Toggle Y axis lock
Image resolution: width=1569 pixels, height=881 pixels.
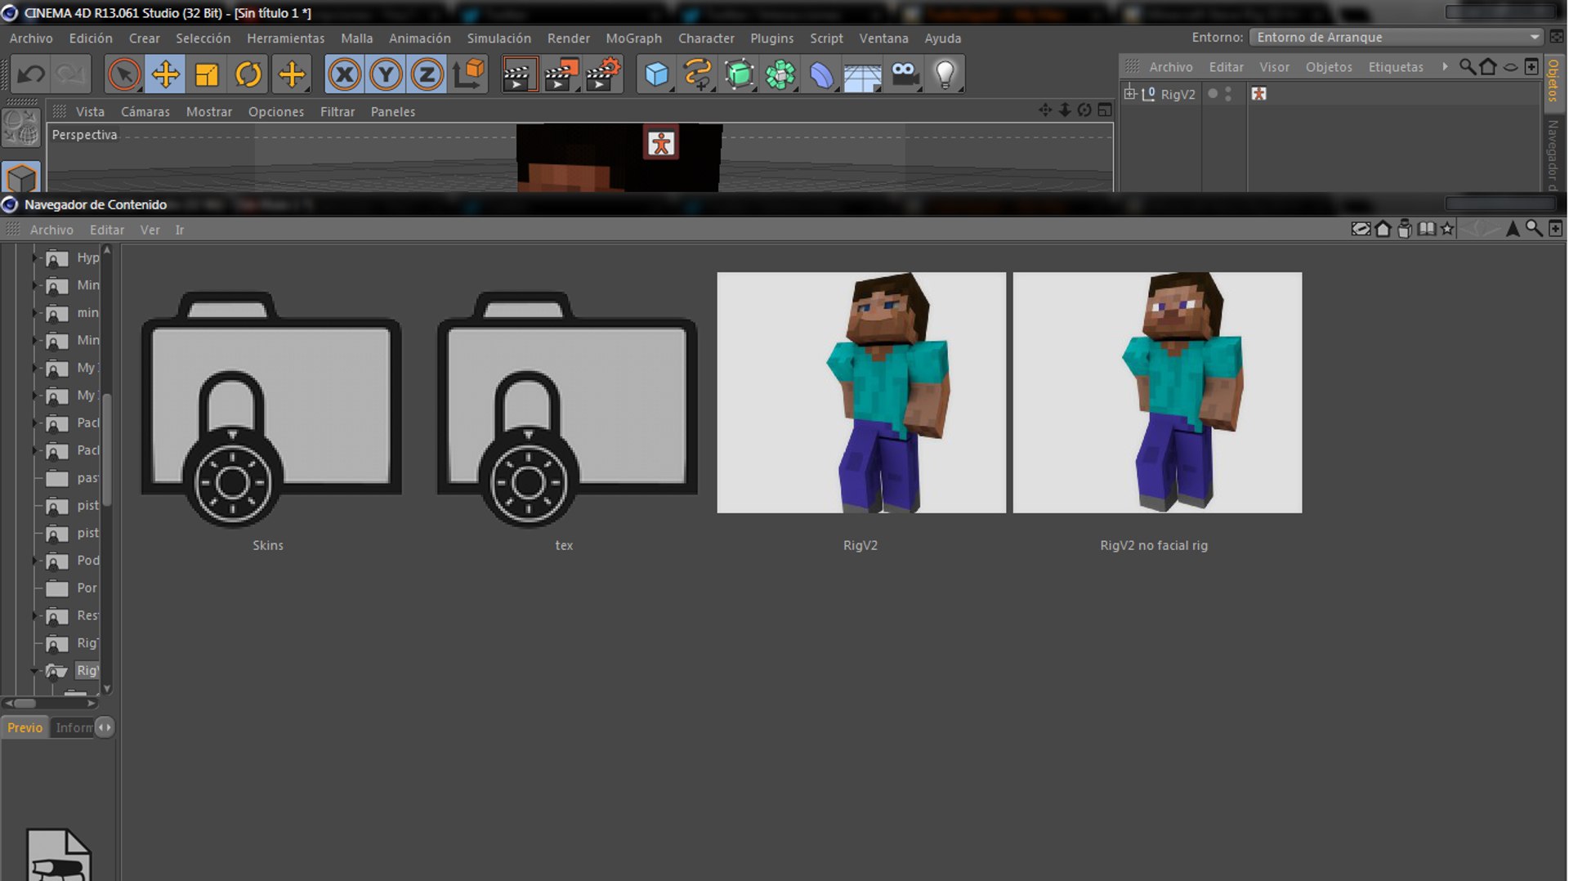tap(386, 74)
